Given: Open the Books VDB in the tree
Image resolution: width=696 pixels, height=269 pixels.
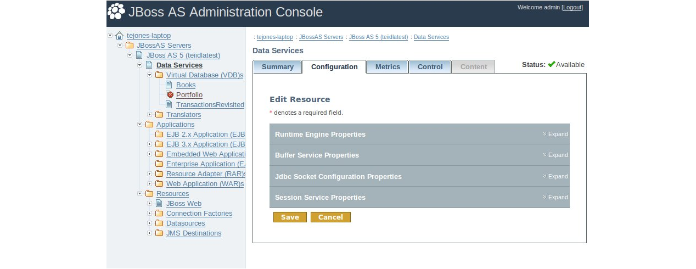Looking at the screenshot, I should 186,85.
